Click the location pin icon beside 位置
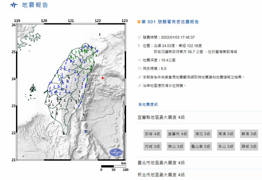262x180 pixels. (x=139, y=45)
